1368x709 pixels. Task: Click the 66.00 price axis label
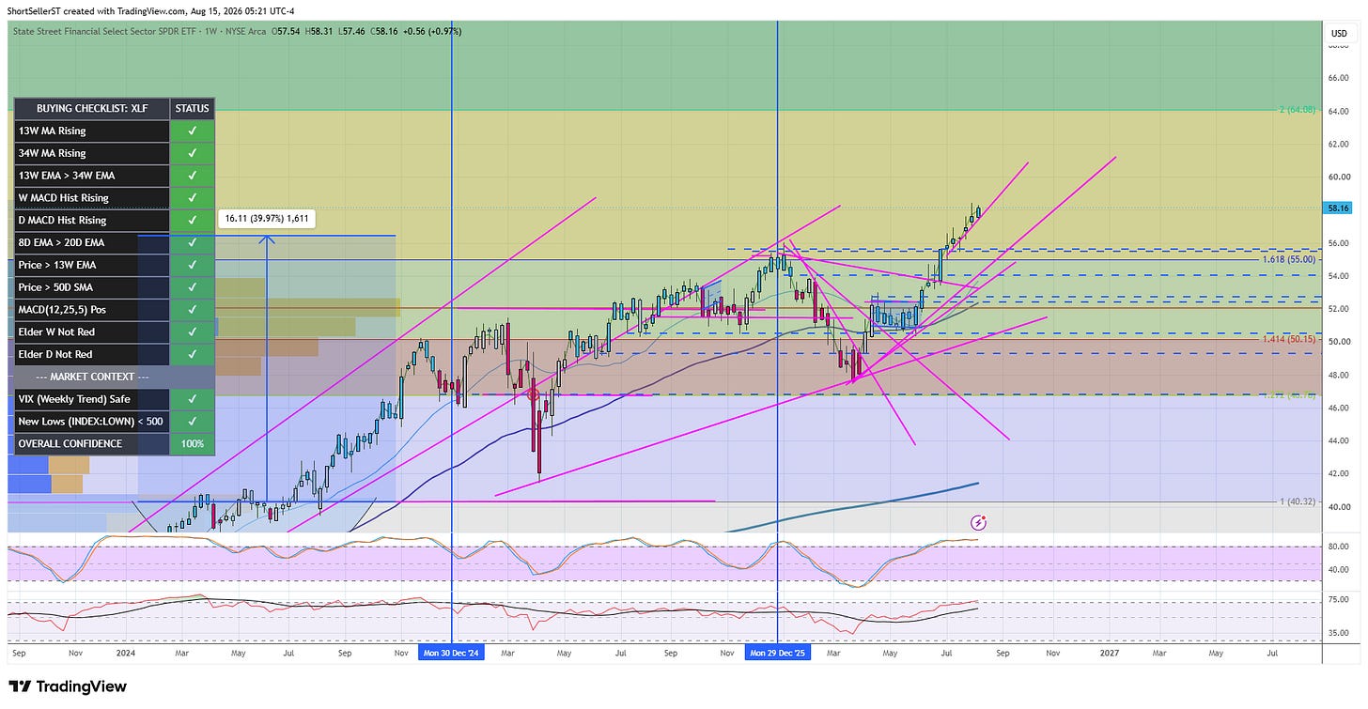[1338, 78]
